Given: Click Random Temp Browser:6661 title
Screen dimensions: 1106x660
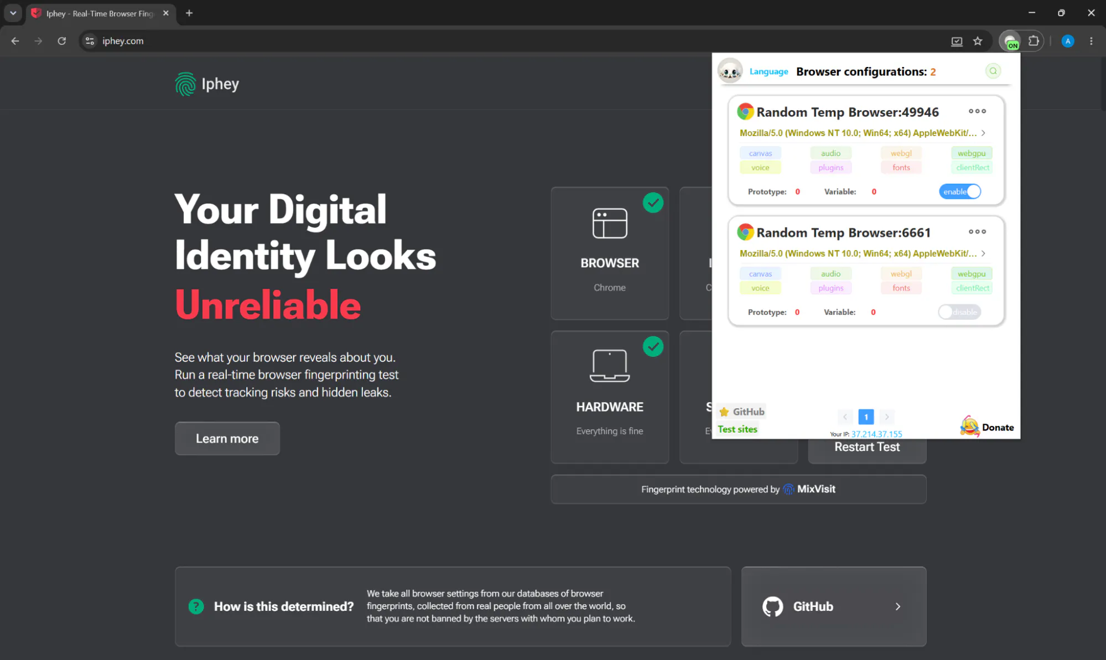Looking at the screenshot, I should click(843, 233).
